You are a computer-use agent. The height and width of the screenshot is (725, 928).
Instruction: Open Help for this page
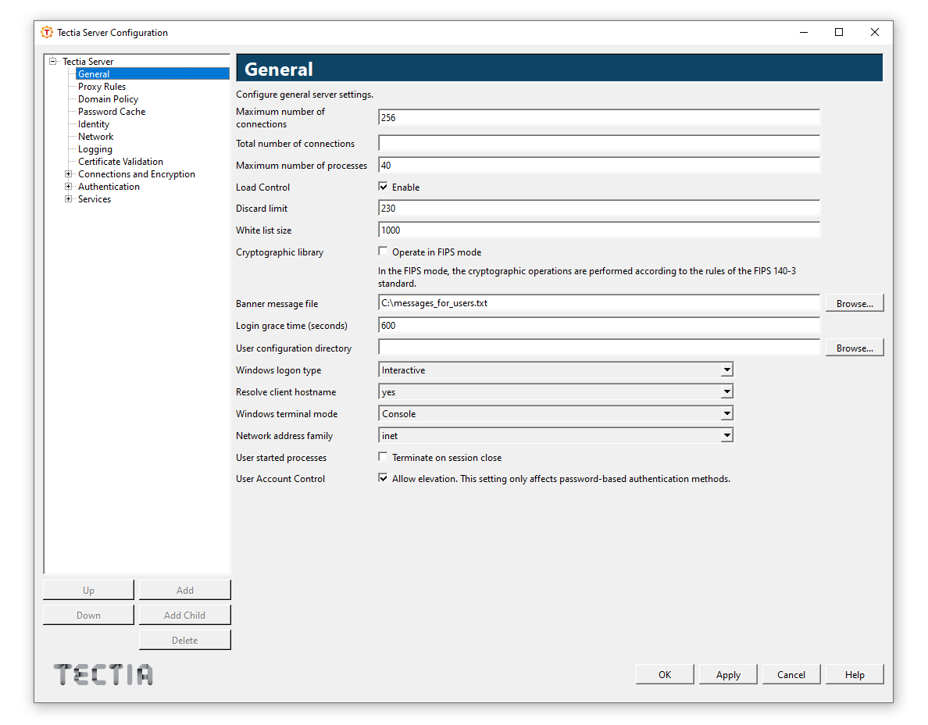pyautogui.click(x=855, y=675)
